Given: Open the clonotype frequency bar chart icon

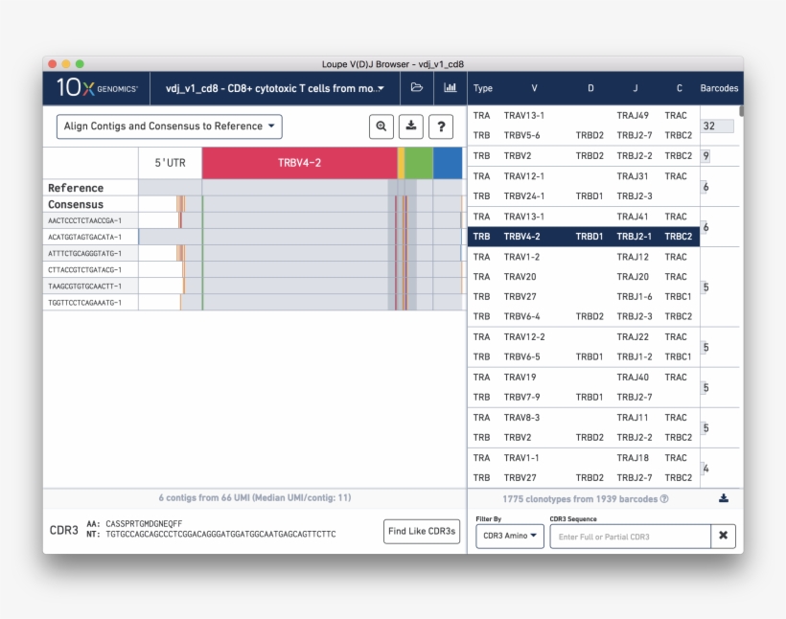Looking at the screenshot, I should point(451,87).
